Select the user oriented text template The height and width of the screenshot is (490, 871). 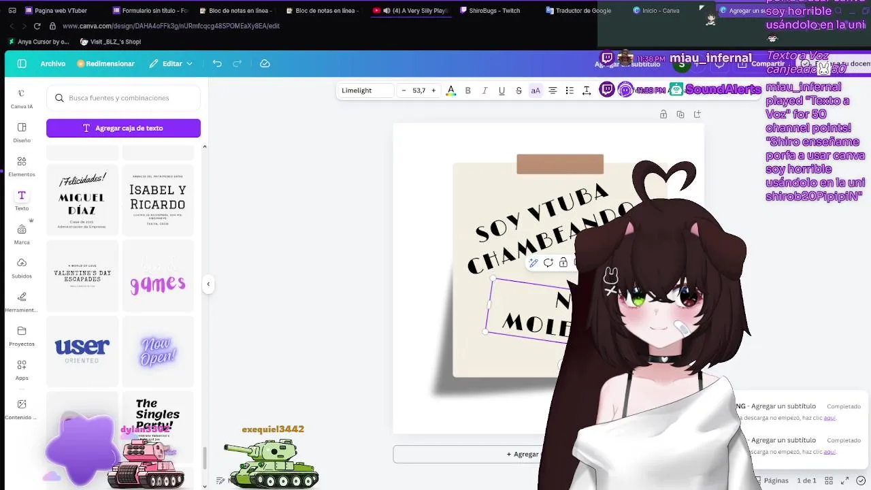(x=82, y=350)
